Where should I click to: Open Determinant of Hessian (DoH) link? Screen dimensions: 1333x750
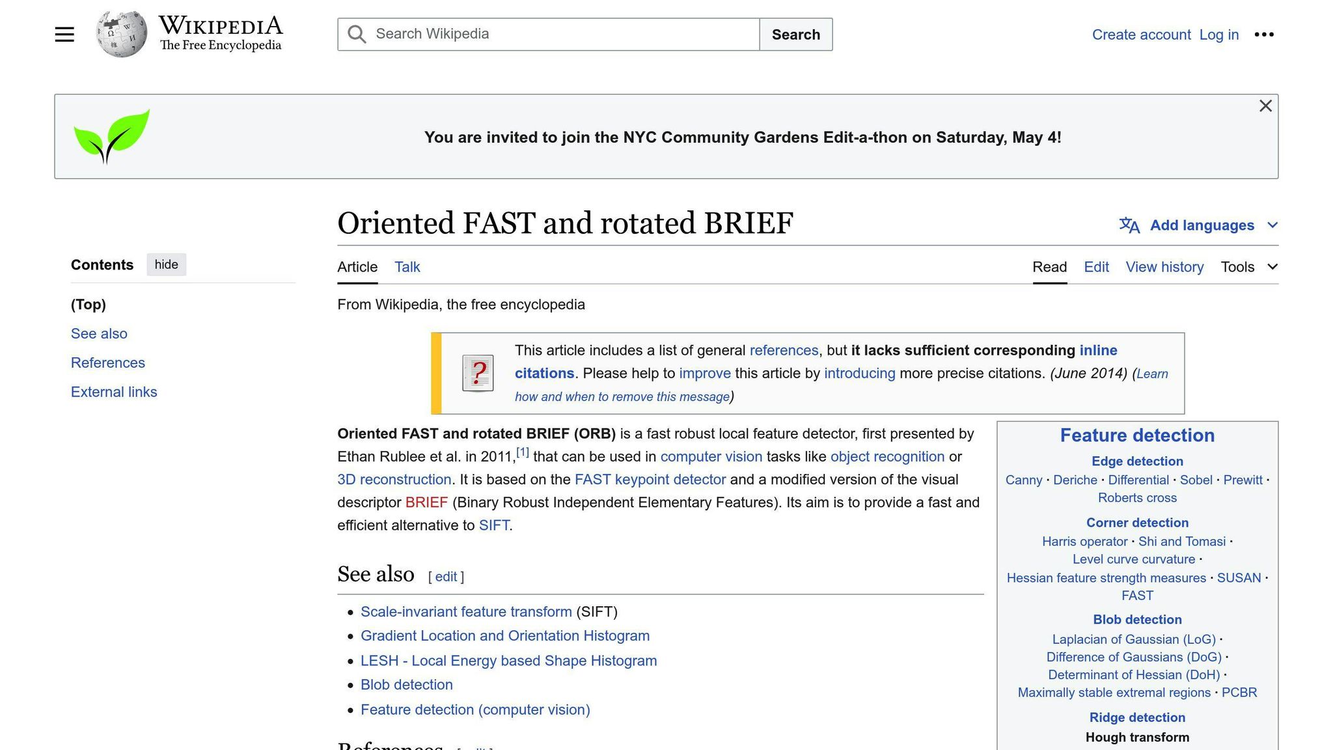(x=1134, y=675)
